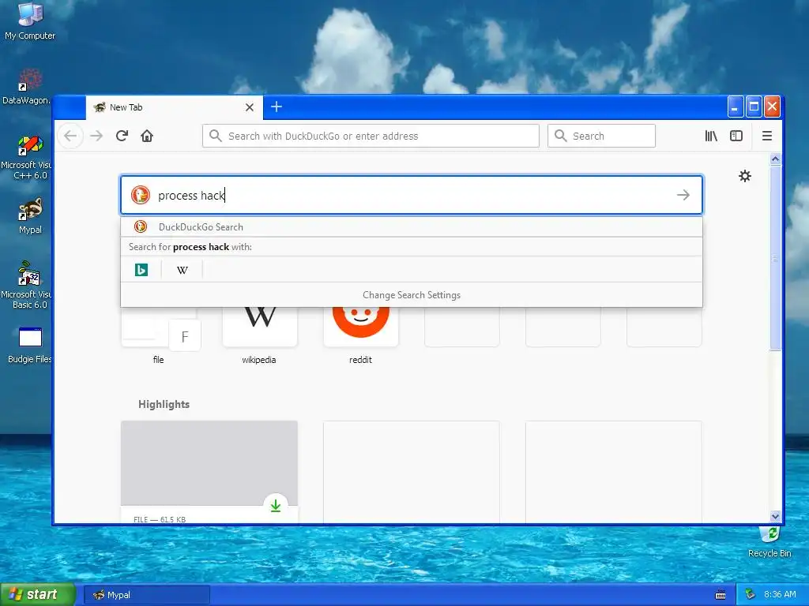Click the green download icon on highlight
Screen dimensions: 809x606
[276, 506]
